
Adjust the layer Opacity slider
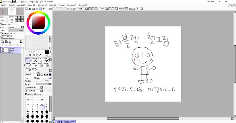click(16, 30)
